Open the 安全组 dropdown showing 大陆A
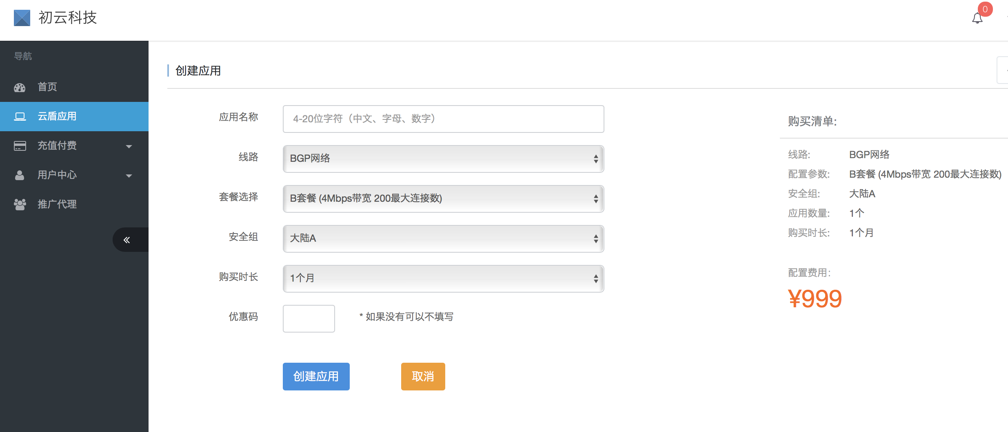The height and width of the screenshot is (432, 1008). pyautogui.click(x=443, y=239)
